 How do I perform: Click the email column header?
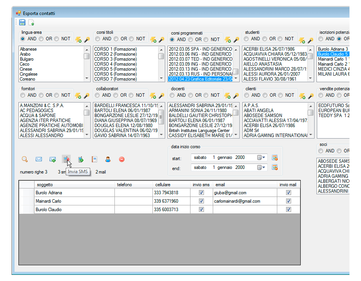(x=245, y=185)
